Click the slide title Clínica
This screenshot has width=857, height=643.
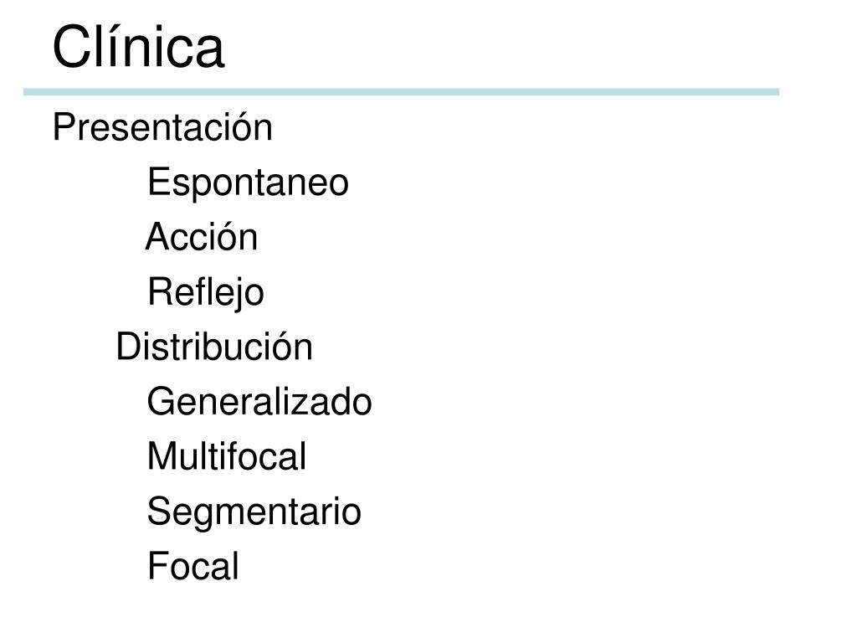[138, 47]
